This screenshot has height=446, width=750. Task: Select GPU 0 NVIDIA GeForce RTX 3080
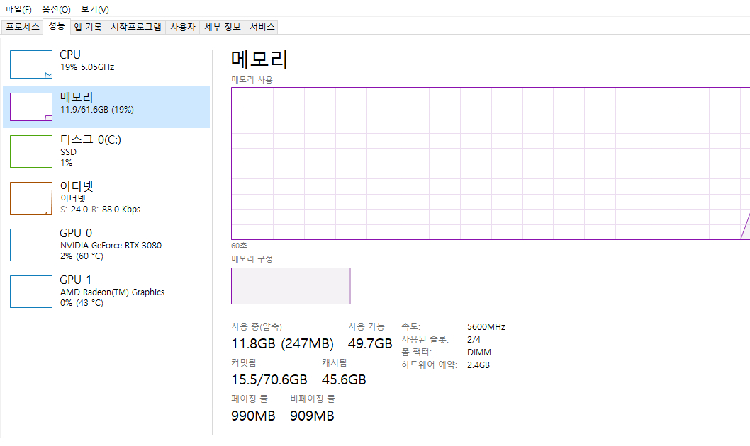point(106,244)
